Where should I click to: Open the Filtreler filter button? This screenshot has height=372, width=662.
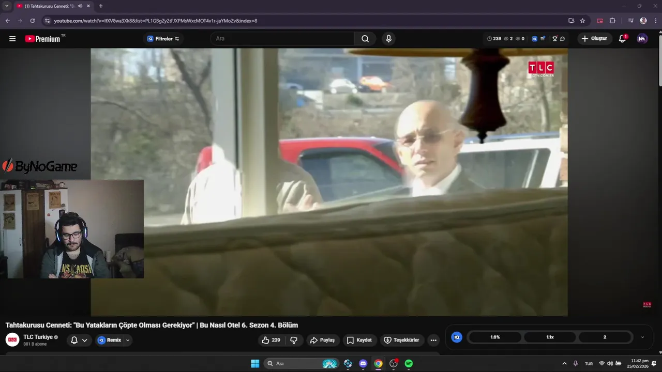163,39
